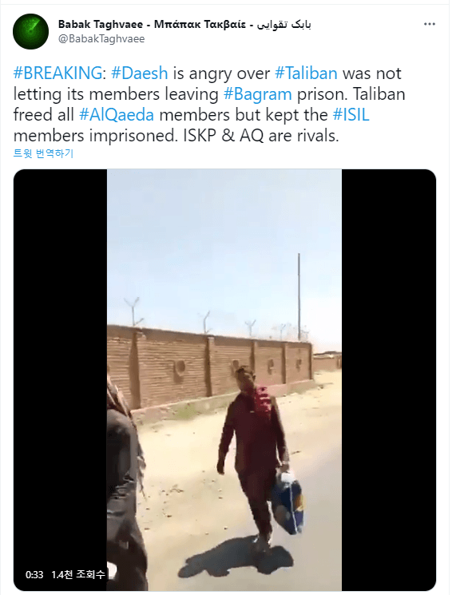Click the brick wall area in the video

tap(209, 366)
